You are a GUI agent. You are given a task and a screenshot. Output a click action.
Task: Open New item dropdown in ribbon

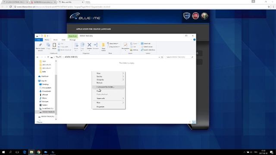(113, 43)
